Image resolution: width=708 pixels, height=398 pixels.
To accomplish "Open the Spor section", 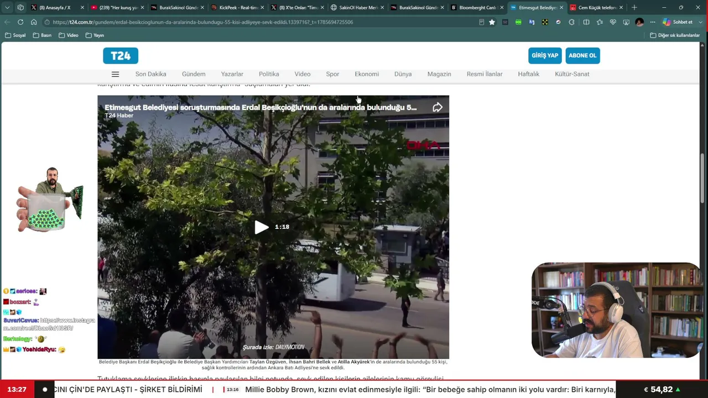I will [332, 74].
